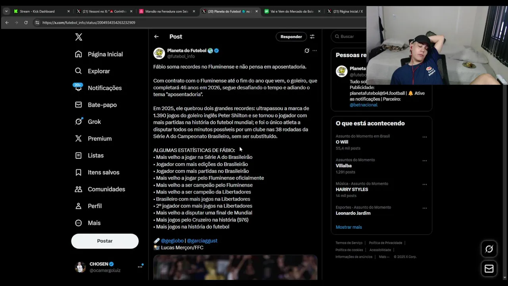The width and height of the screenshot is (508, 286).
Task: Open the browser tab search dropdown
Action: tap(6, 12)
